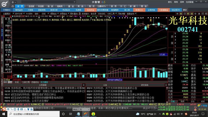Screen dimensions: 208x117
Task: Expand the back button history arrow
Action: pyautogui.click(x=16, y=2)
